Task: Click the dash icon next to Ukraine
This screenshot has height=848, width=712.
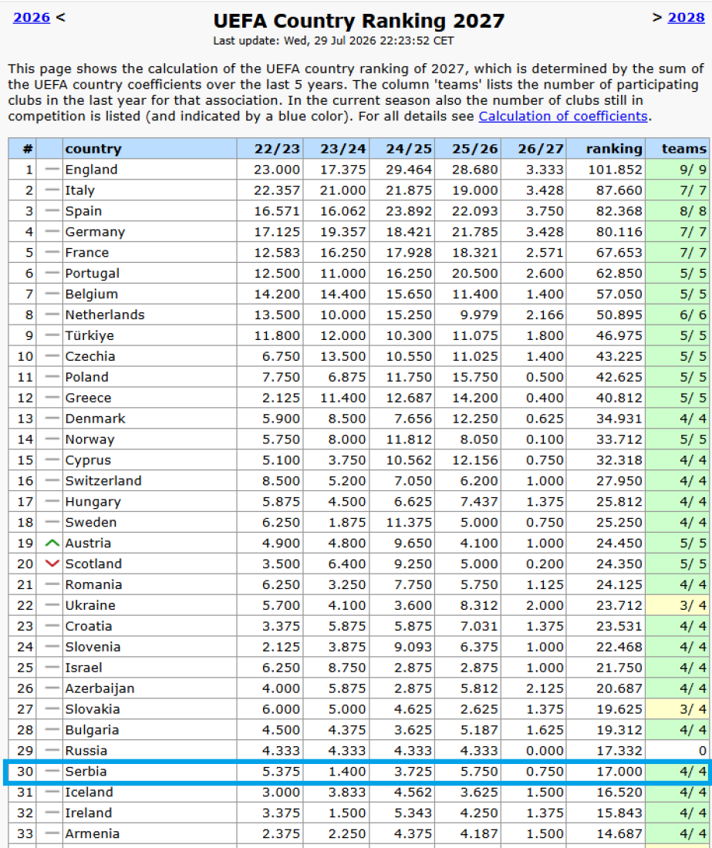Action: (x=52, y=605)
